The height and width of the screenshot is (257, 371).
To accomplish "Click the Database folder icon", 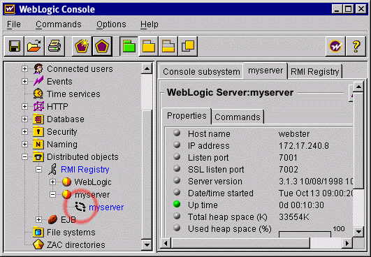I will click(38, 119).
